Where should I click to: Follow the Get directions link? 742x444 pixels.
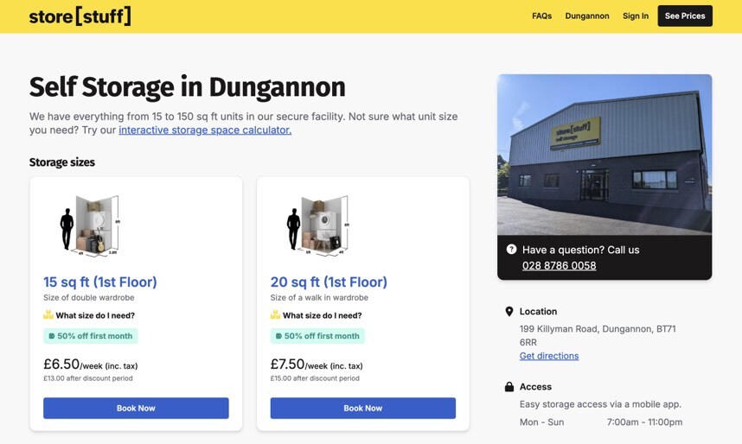(x=548, y=356)
